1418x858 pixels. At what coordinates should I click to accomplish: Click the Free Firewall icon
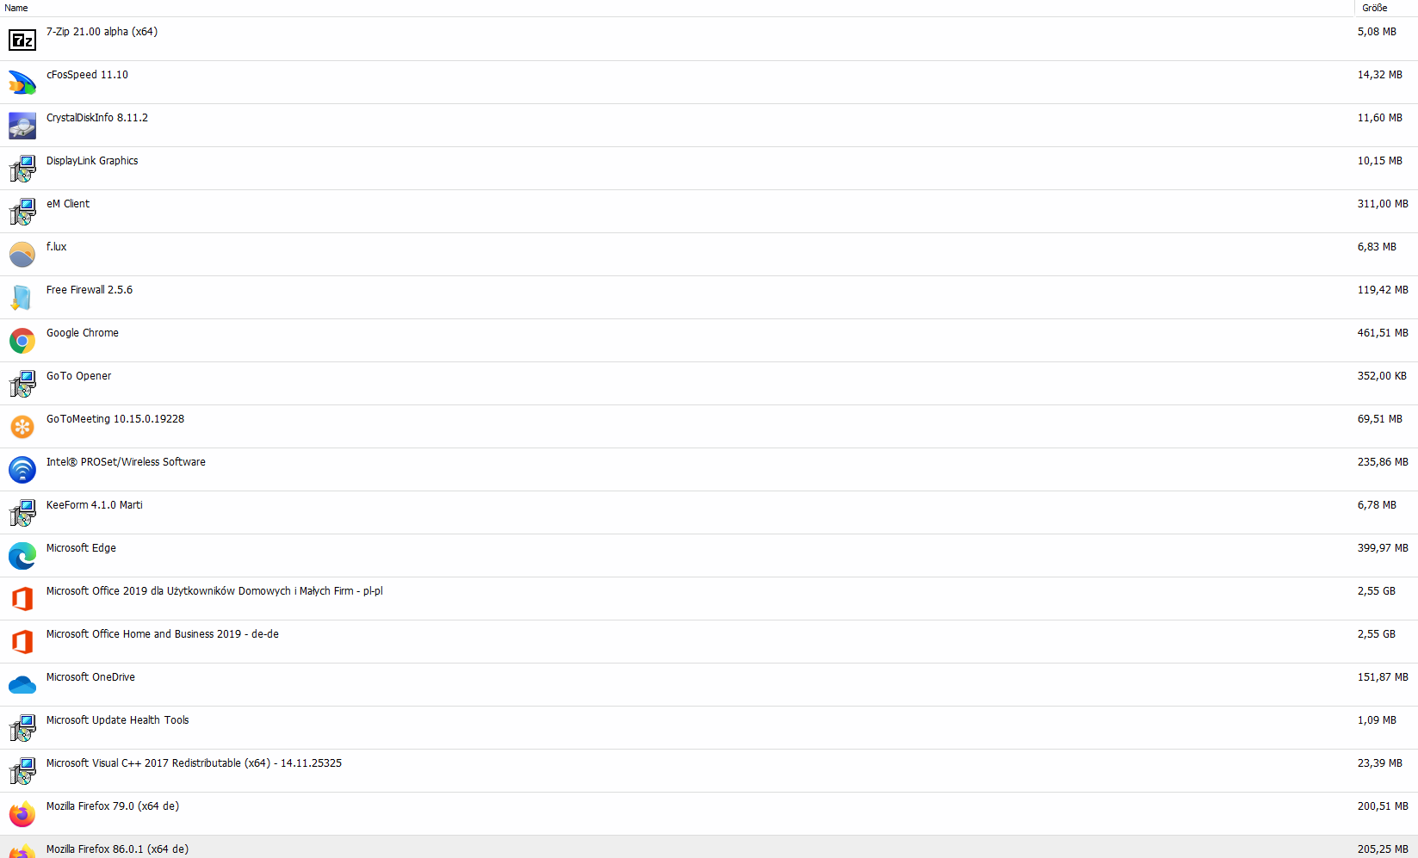[x=22, y=298]
